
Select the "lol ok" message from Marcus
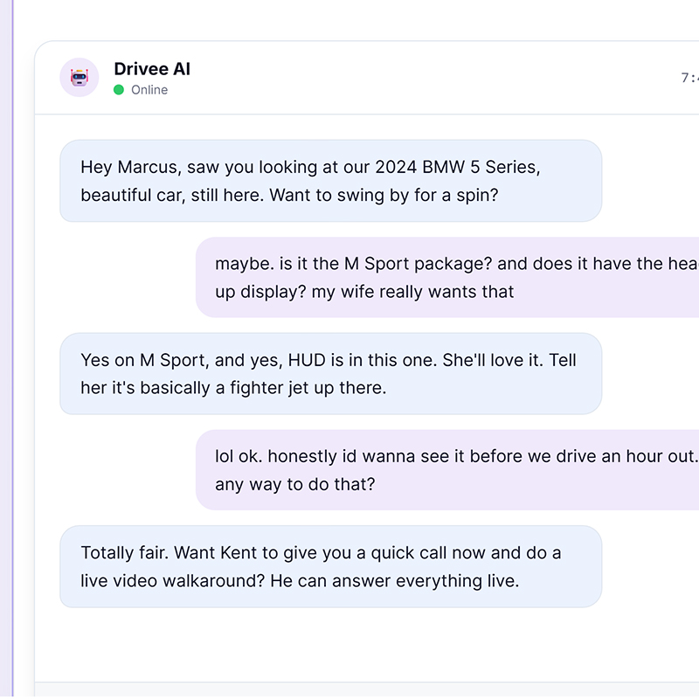pyautogui.click(x=447, y=470)
